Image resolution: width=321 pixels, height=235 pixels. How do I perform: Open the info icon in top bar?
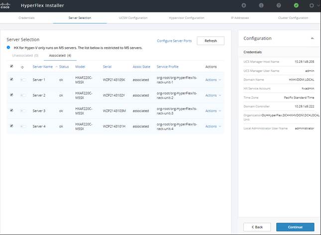pyautogui.click(x=261, y=5)
